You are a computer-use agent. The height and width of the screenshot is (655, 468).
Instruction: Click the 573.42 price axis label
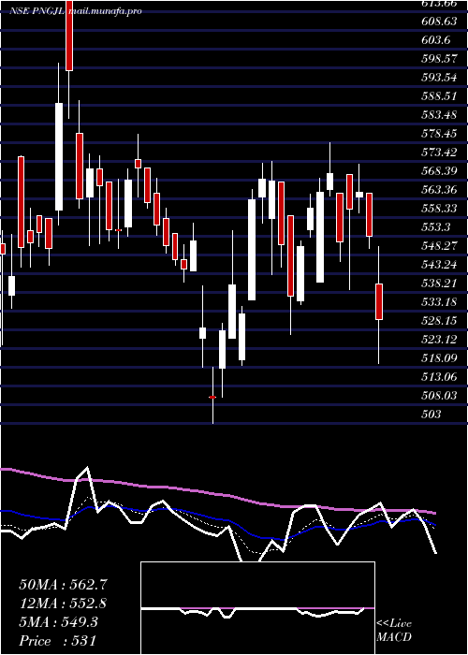pos(439,153)
